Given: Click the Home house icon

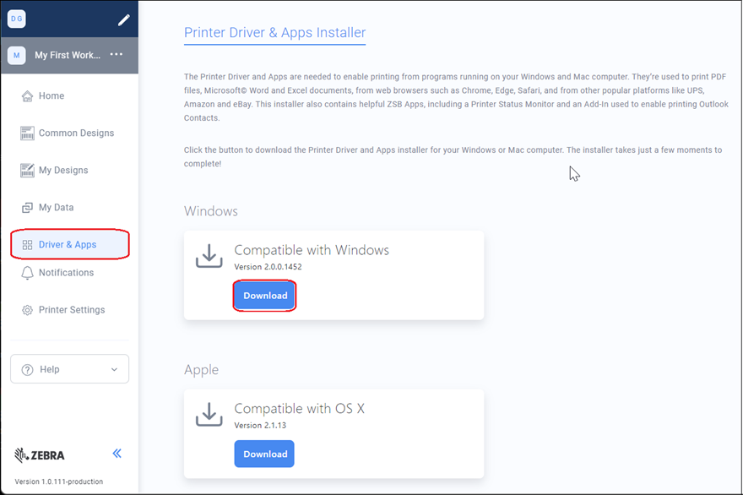Looking at the screenshot, I should [x=27, y=96].
